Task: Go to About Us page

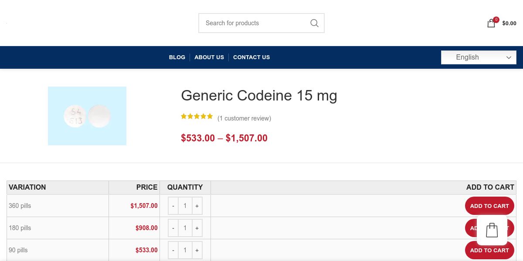Action: [209, 57]
